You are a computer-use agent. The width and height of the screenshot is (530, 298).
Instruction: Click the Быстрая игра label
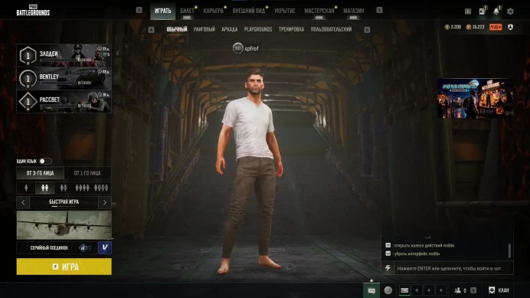(x=64, y=202)
